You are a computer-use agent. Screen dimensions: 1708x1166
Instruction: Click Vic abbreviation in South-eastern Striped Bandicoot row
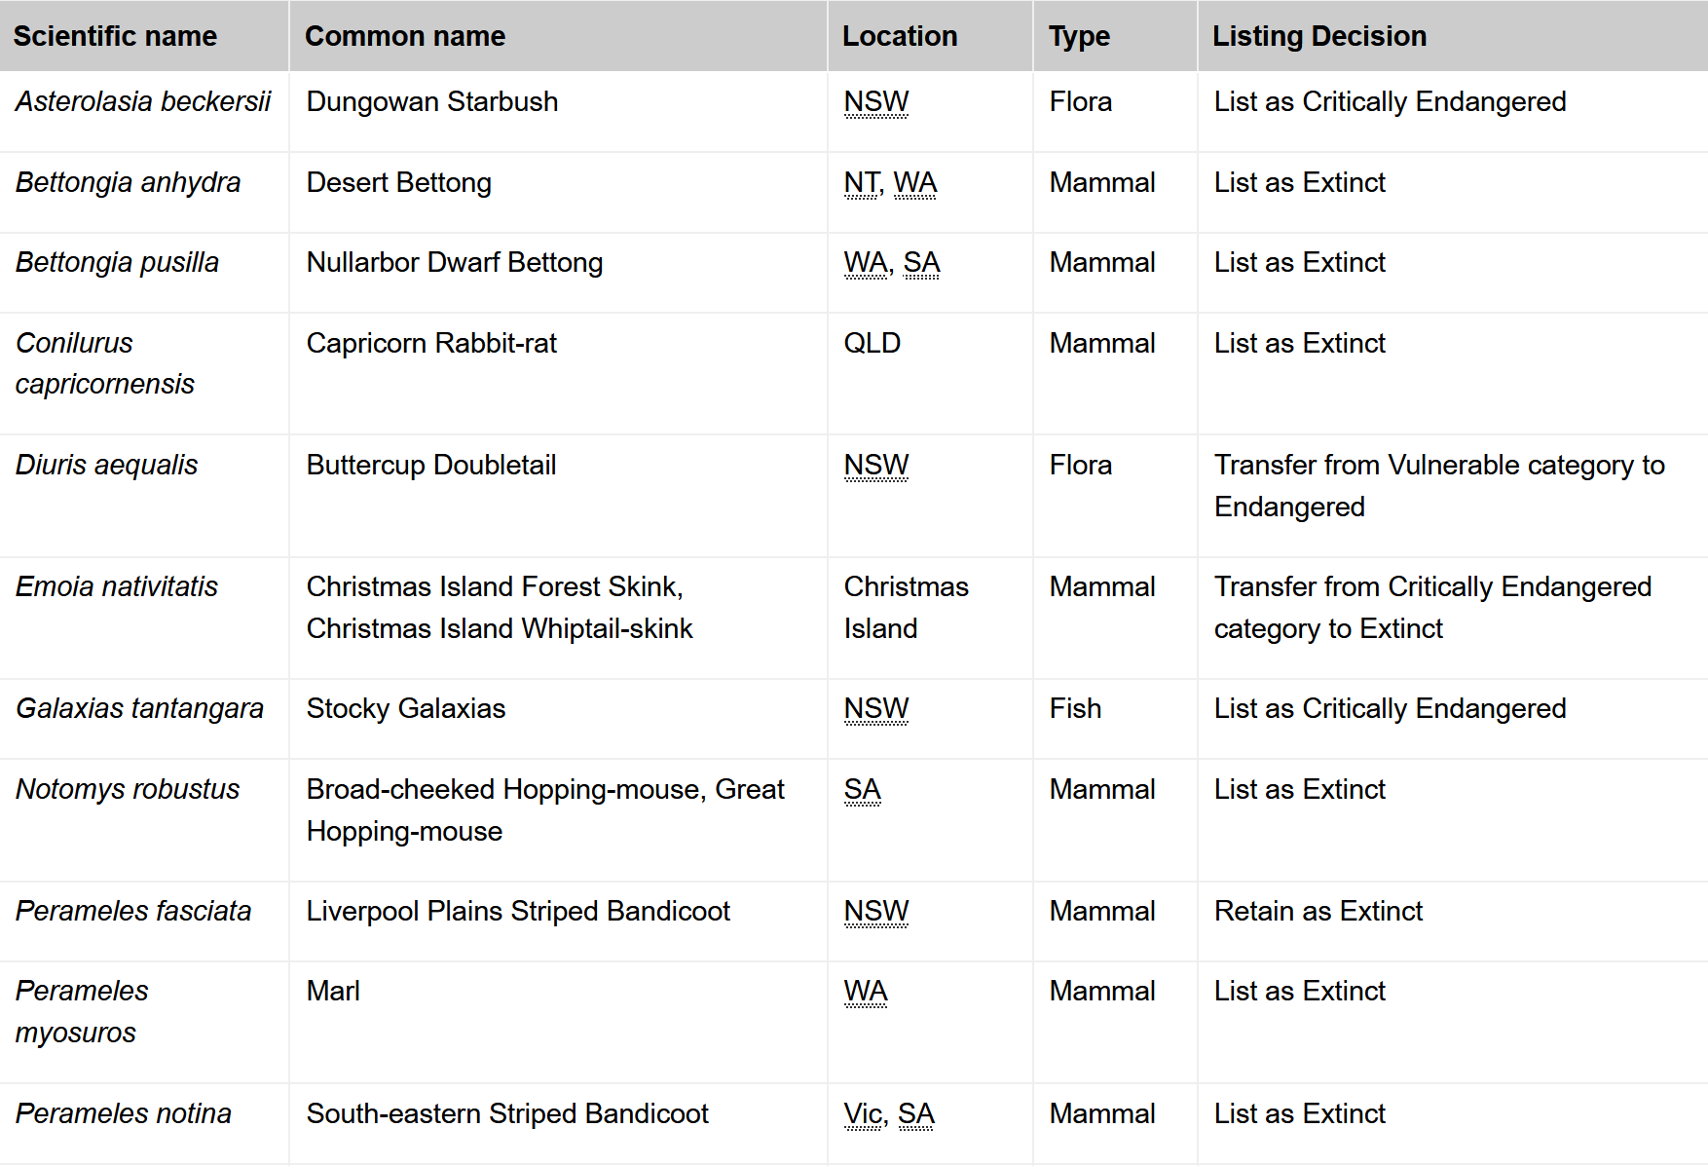tap(863, 1113)
